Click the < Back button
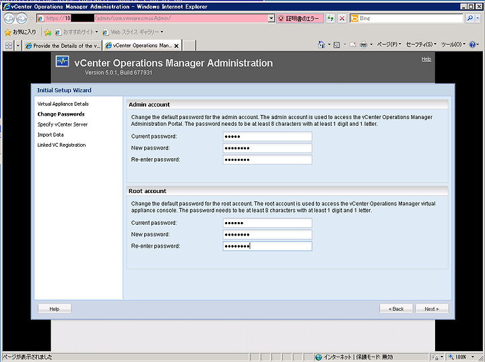 tap(396, 309)
